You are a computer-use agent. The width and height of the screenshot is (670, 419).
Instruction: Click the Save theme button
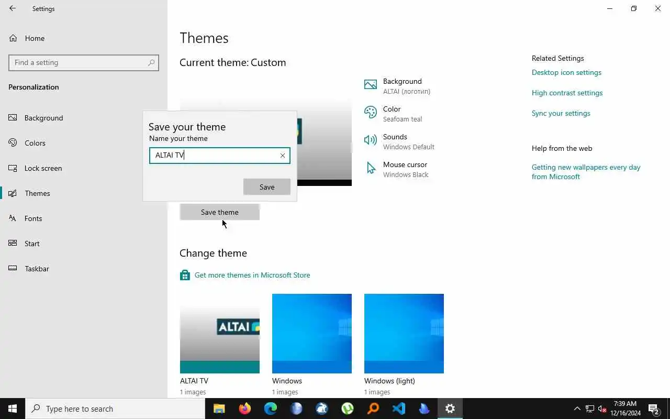220,212
